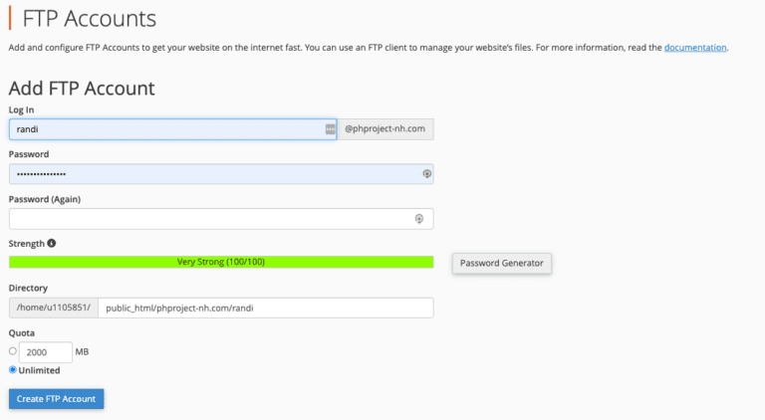Click the Quota field label
The height and width of the screenshot is (420, 765).
[22, 333]
